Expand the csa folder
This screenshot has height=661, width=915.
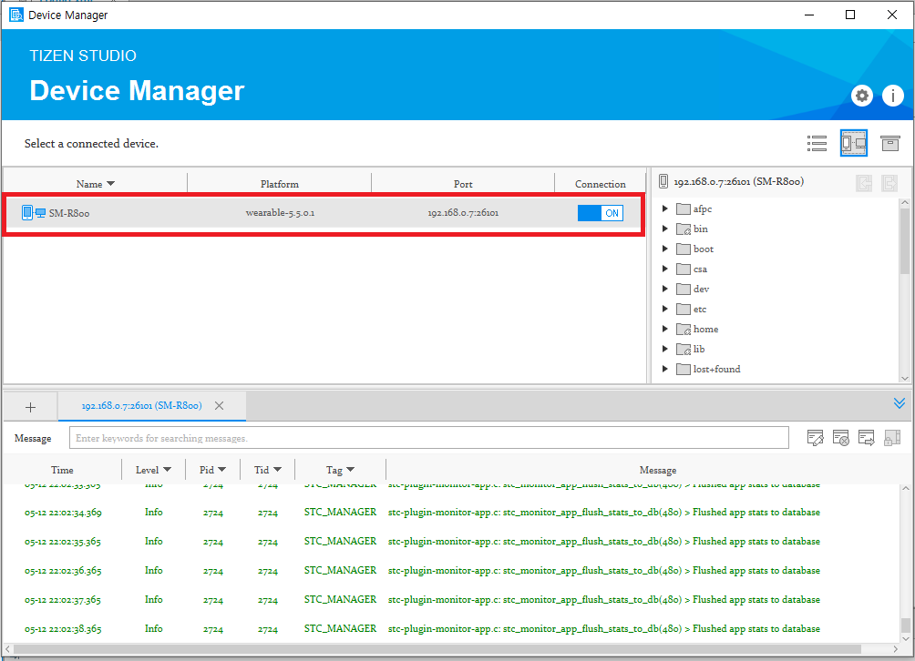[x=664, y=269]
